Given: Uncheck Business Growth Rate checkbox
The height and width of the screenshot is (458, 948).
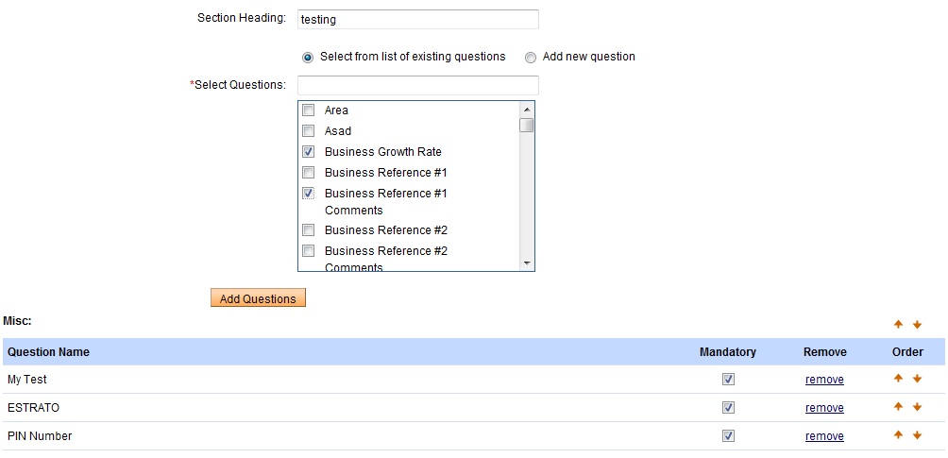Looking at the screenshot, I should click(x=309, y=152).
